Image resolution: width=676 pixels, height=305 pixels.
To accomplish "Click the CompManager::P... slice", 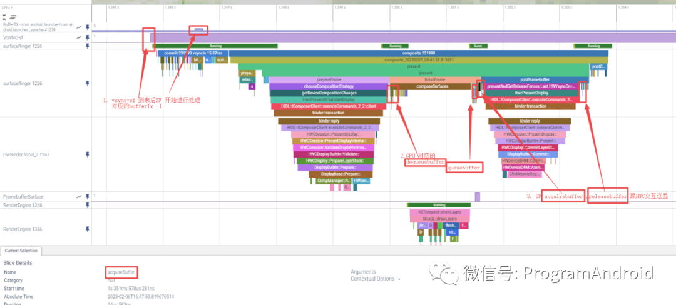I will [333, 181].
